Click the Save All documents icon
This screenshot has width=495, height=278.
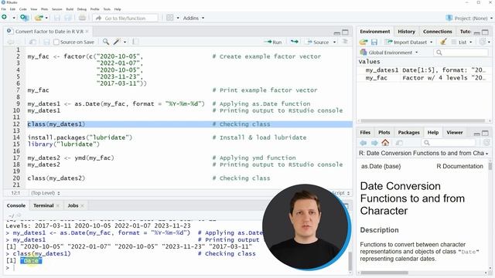(68, 18)
